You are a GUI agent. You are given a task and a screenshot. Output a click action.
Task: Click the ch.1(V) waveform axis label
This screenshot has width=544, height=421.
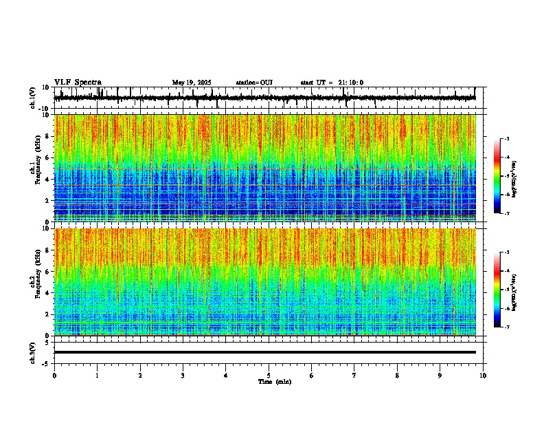(x=33, y=98)
